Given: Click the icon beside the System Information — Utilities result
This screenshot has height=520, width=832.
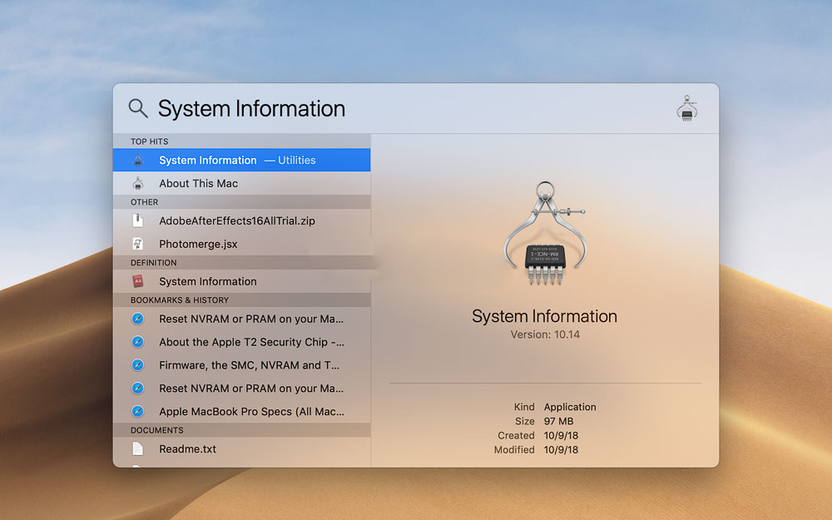Looking at the screenshot, I should pyautogui.click(x=138, y=161).
